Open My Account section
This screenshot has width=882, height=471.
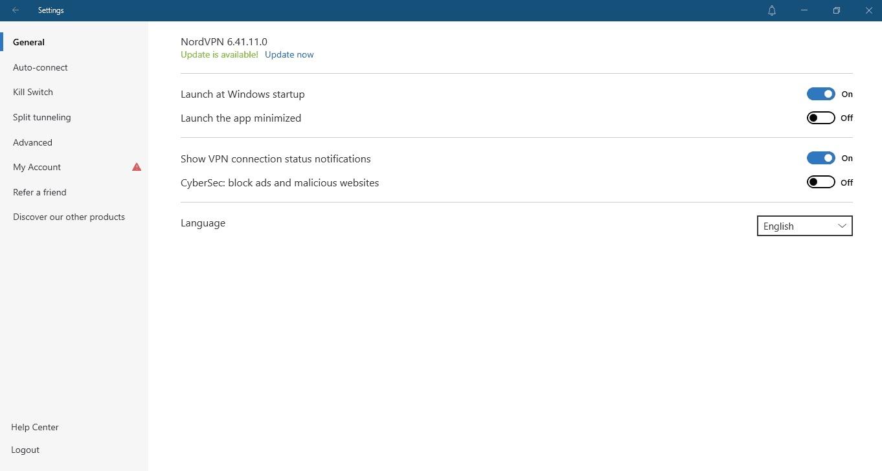click(x=37, y=167)
